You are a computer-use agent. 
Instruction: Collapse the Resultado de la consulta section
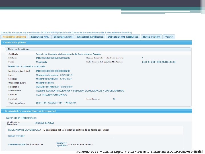[96, 111]
